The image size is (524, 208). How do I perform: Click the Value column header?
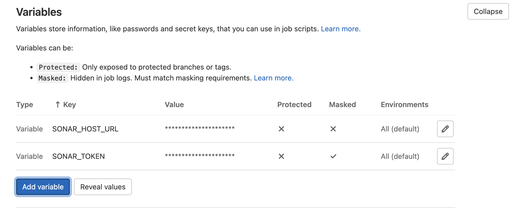pyautogui.click(x=174, y=105)
